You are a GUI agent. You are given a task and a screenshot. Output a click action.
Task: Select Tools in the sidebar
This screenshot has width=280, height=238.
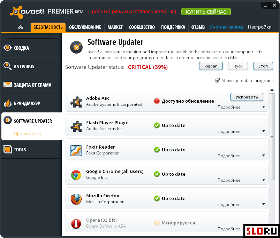pyautogui.click(x=31, y=150)
